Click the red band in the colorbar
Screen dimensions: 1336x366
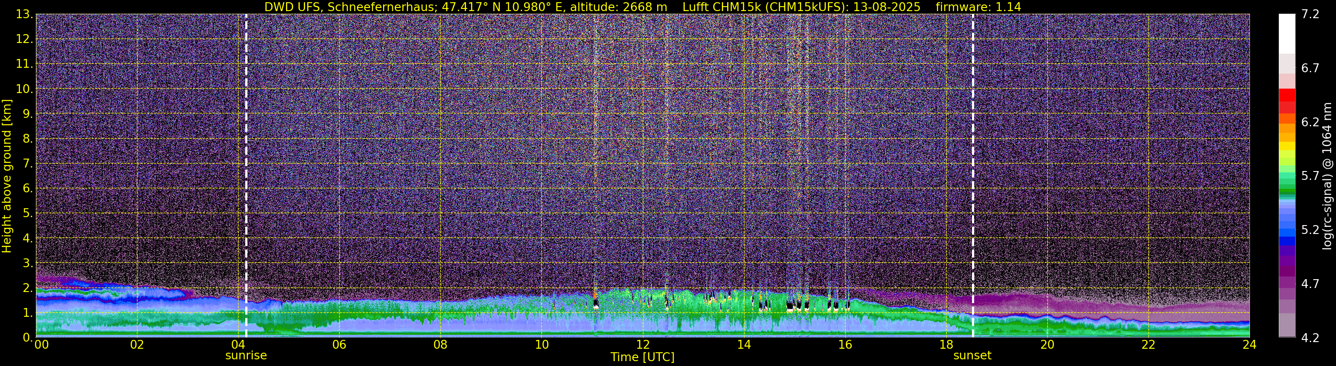(x=1287, y=96)
